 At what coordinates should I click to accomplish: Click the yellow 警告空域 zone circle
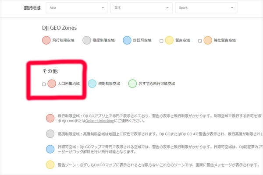[169, 40]
